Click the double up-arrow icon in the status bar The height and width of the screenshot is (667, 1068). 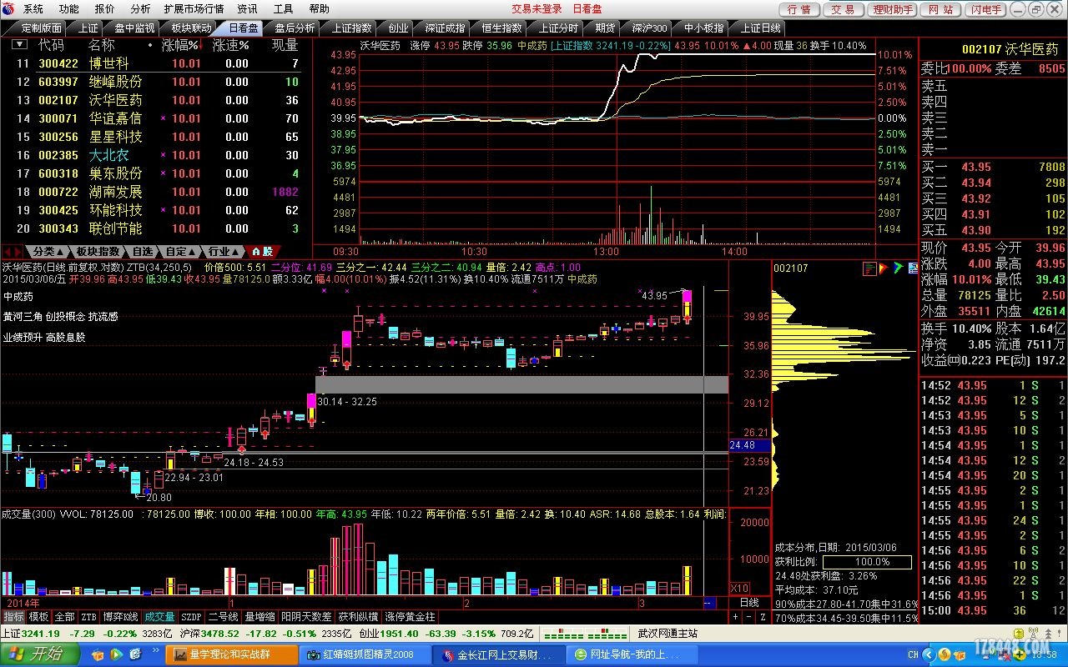[1048, 633]
